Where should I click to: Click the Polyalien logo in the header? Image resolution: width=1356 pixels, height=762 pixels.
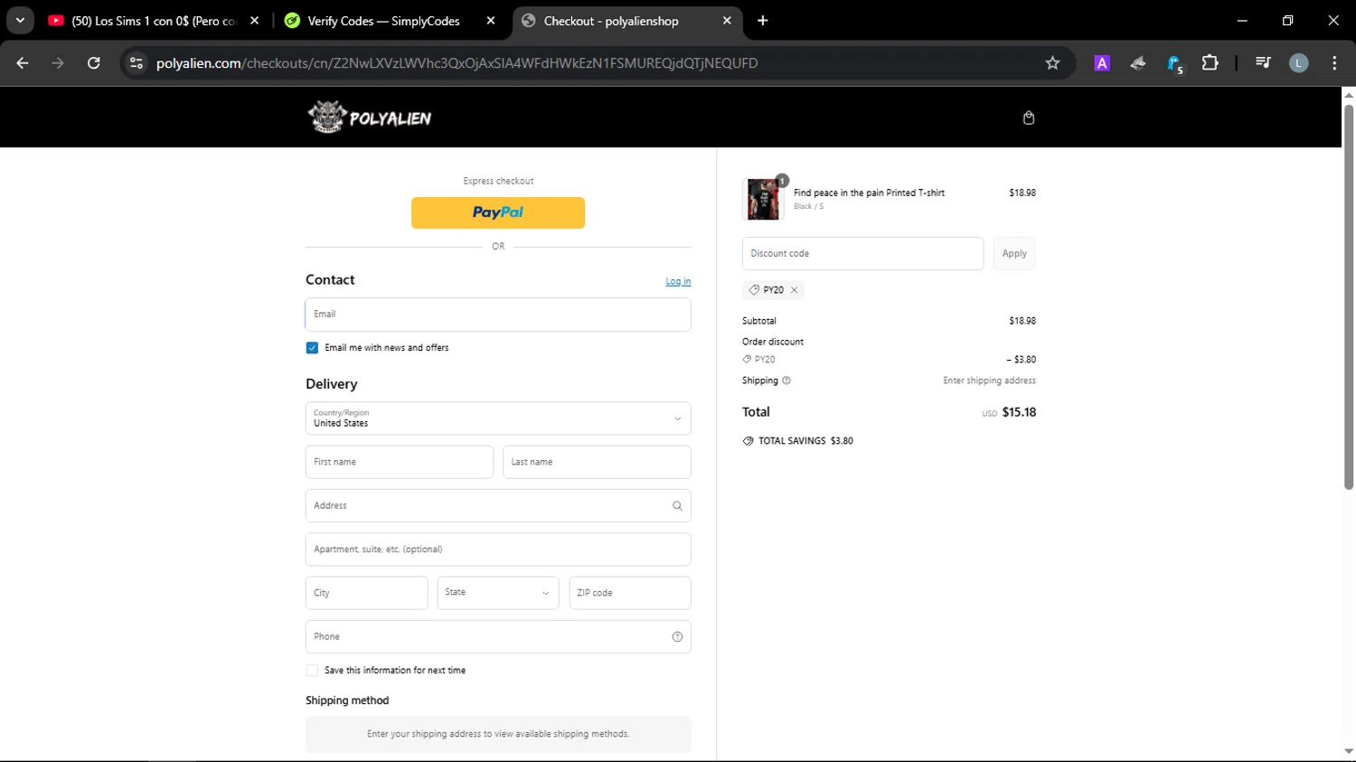tap(370, 118)
